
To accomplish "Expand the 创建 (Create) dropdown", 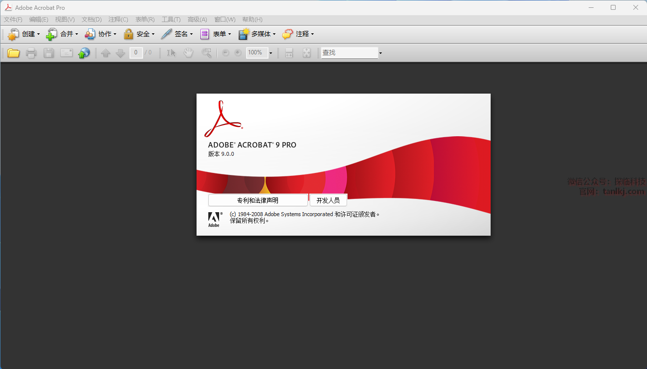I will [x=24, y=34].
